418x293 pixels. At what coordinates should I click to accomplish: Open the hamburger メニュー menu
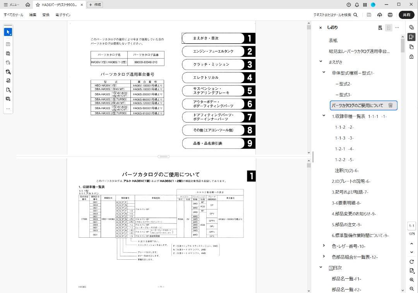12,5
